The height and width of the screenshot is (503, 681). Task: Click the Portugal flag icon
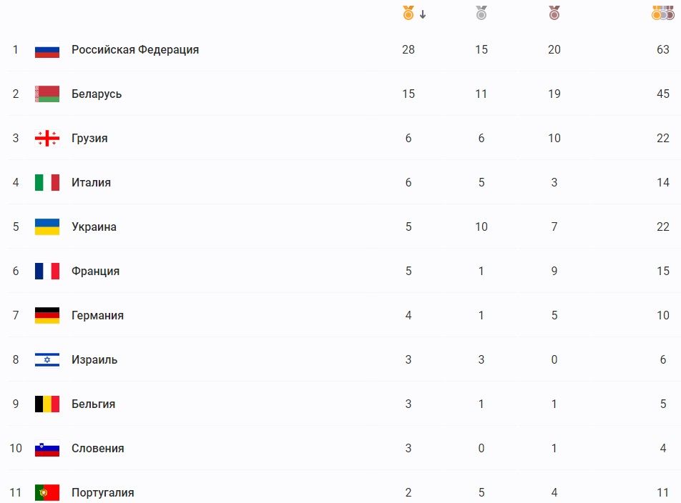pos(47,493)
